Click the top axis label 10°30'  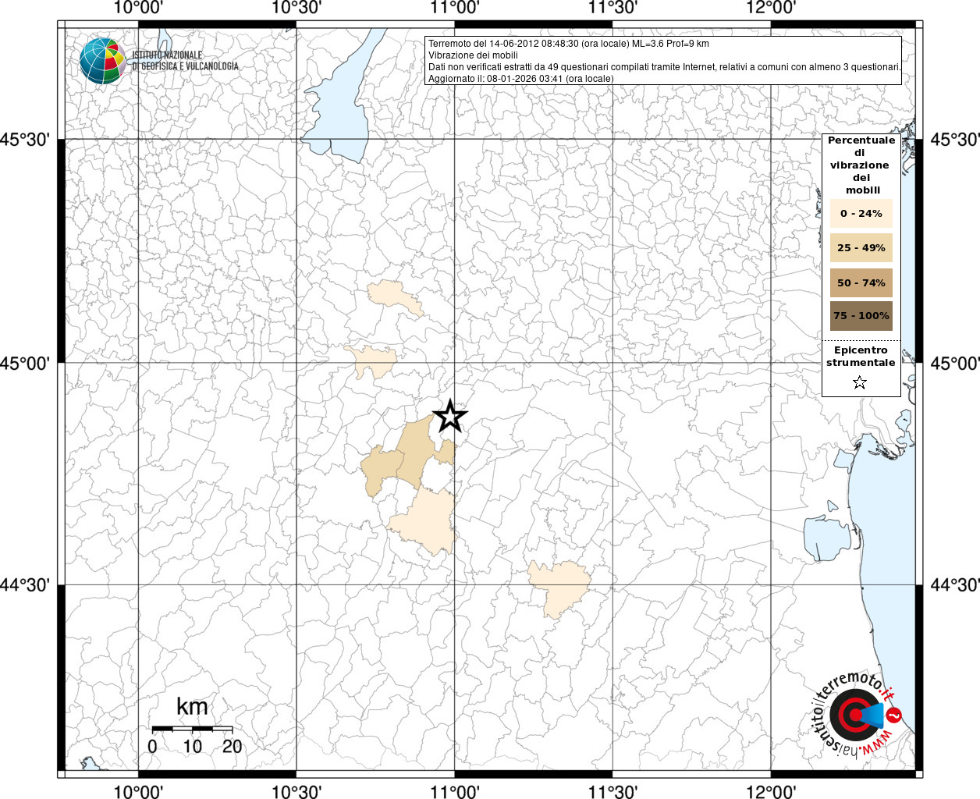click(x=296, y=8)
